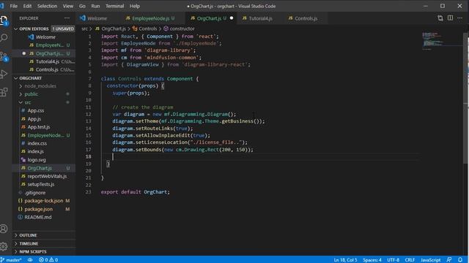
Task: Open the Edit menu
Action: coord(27,6)
